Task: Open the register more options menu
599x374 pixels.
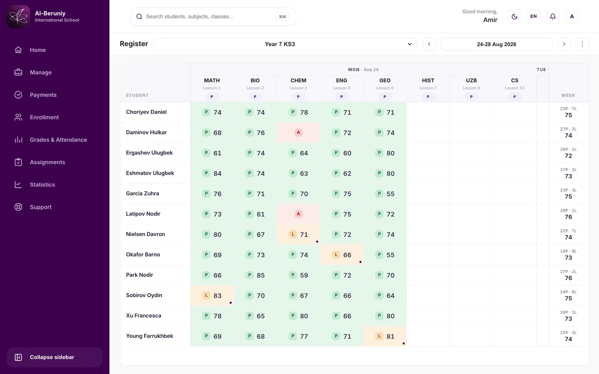Action: click(582, 44)
